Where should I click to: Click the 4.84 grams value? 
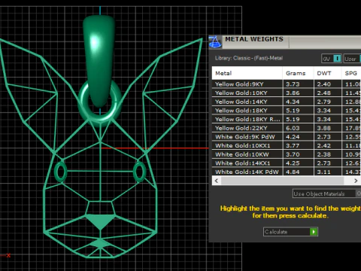[293, 172]
